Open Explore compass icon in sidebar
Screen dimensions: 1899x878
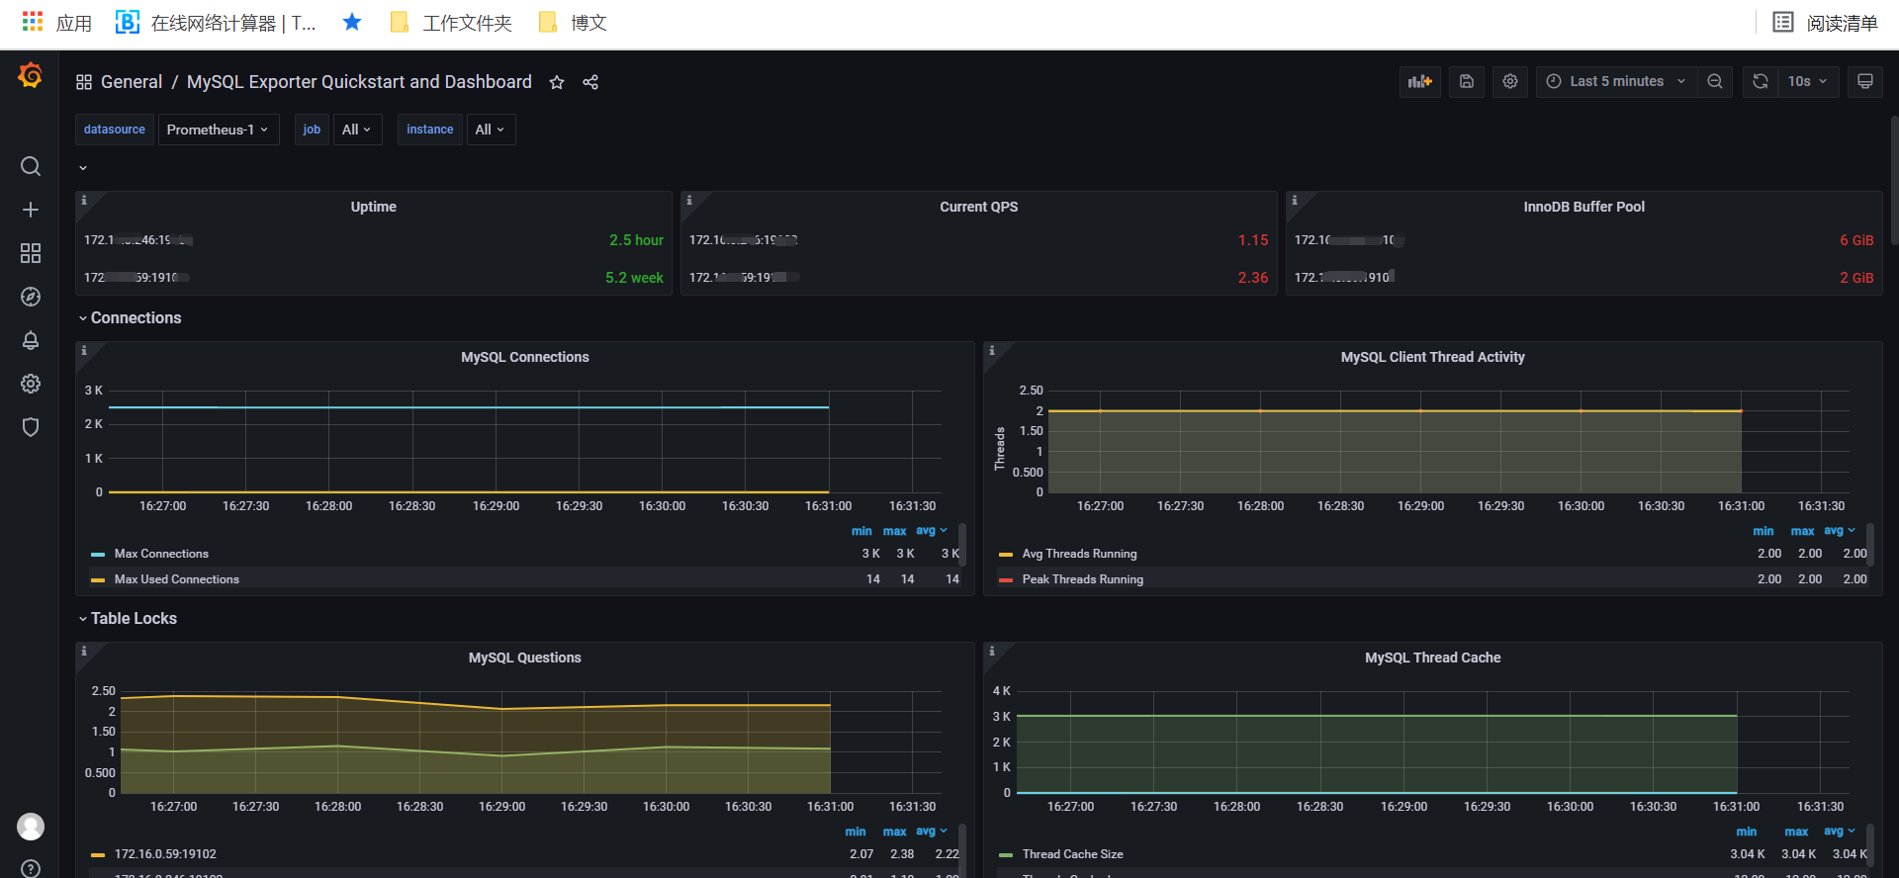tap(31, 297)
